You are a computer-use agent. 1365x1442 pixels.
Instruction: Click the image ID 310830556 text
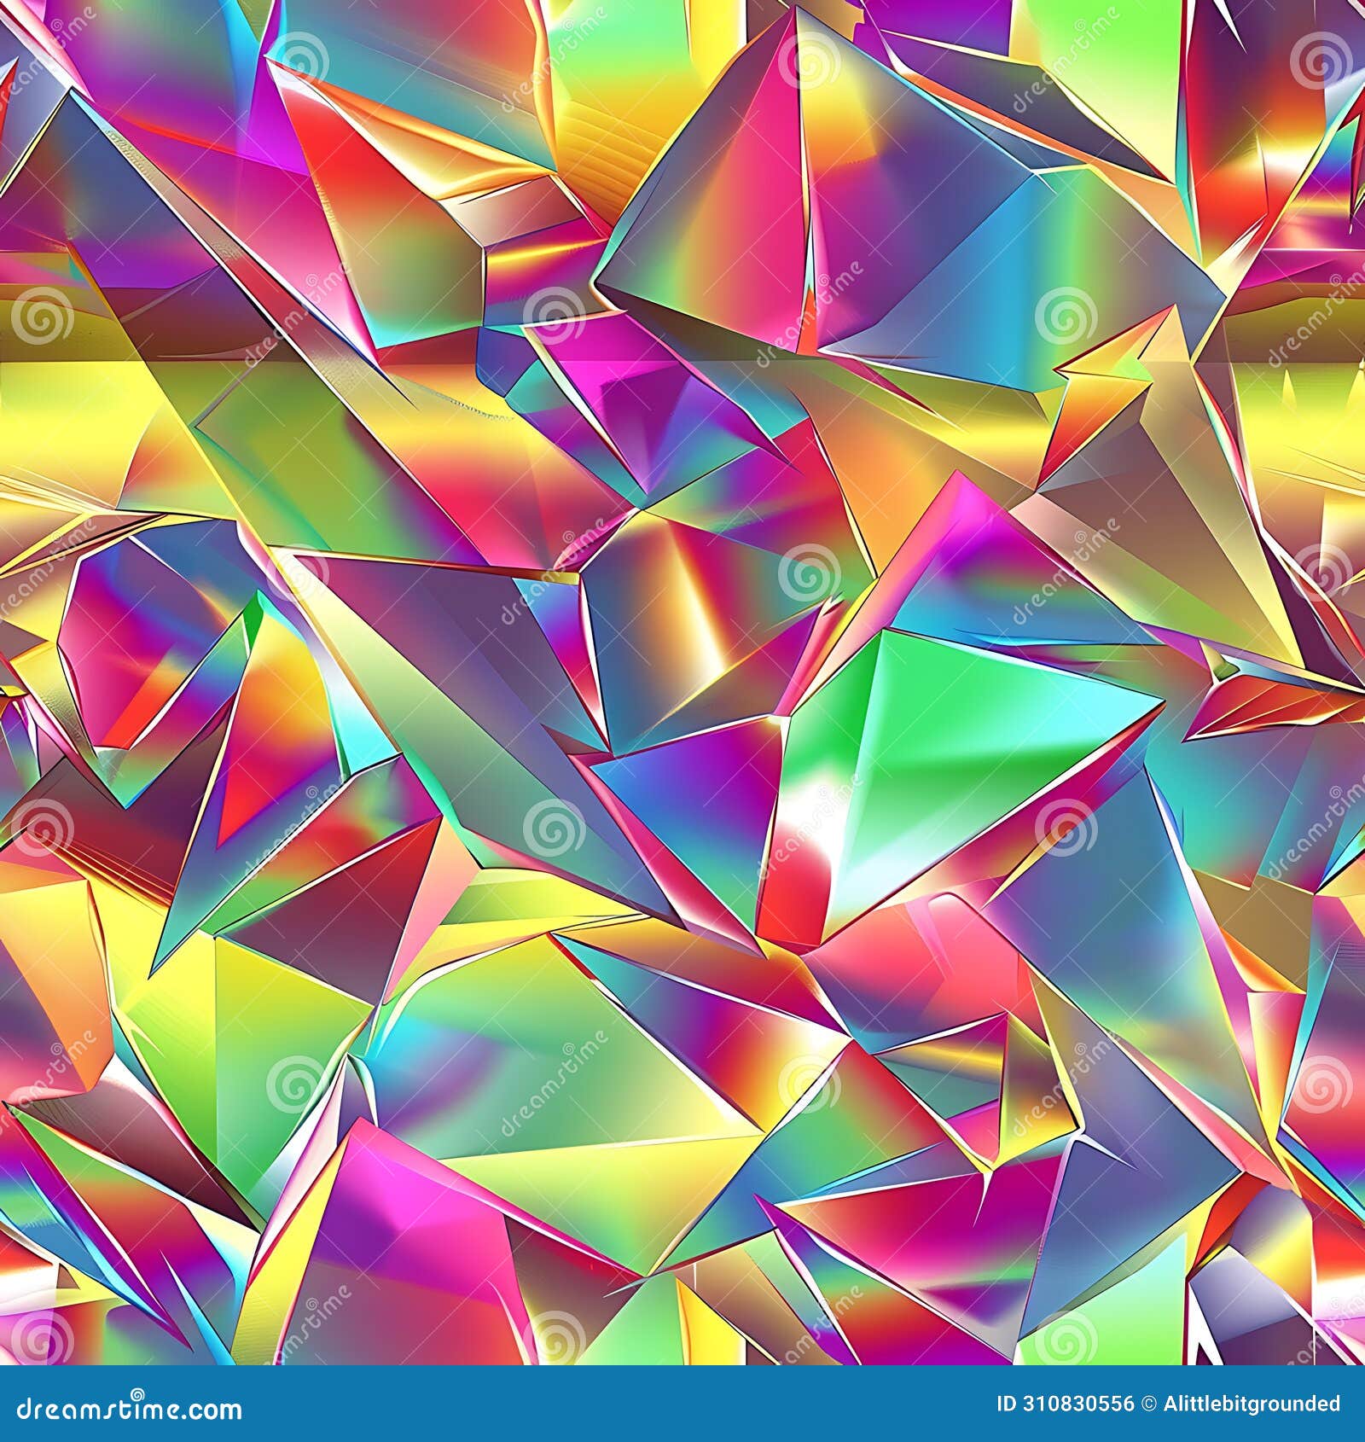click(1066, 1404)
